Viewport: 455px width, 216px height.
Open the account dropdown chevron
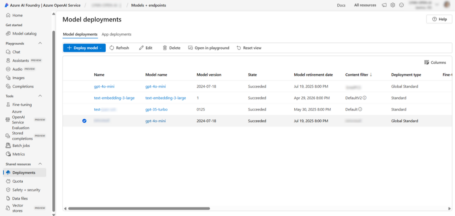point(437,5)
